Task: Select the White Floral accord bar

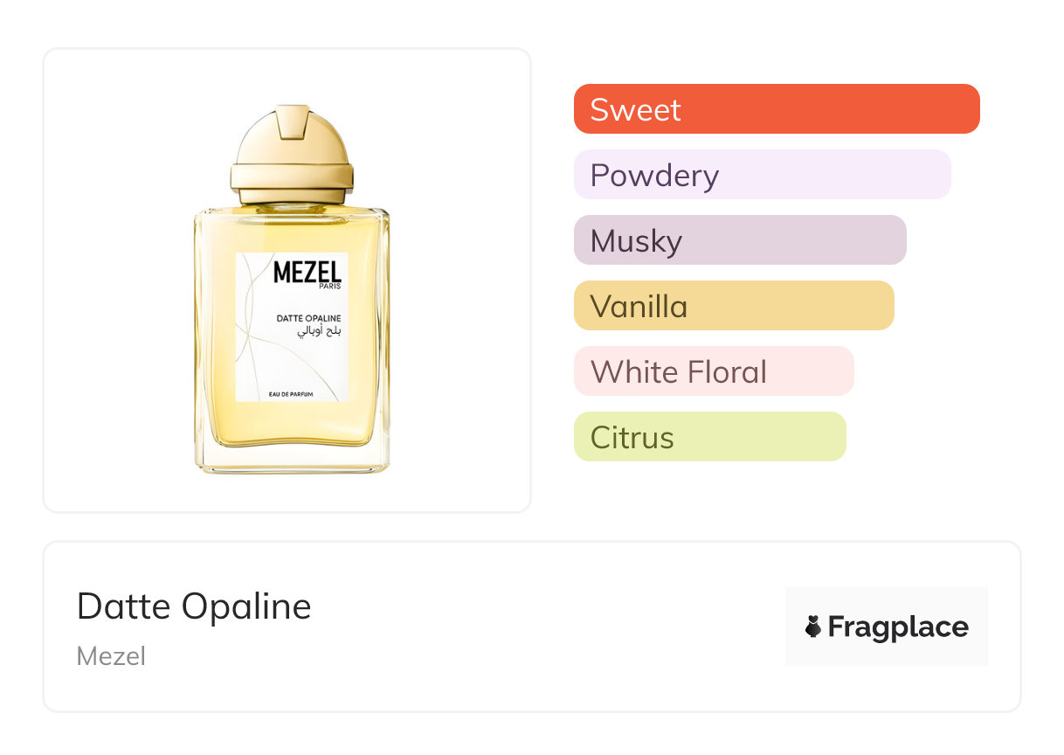Action: tap(713, 371)
